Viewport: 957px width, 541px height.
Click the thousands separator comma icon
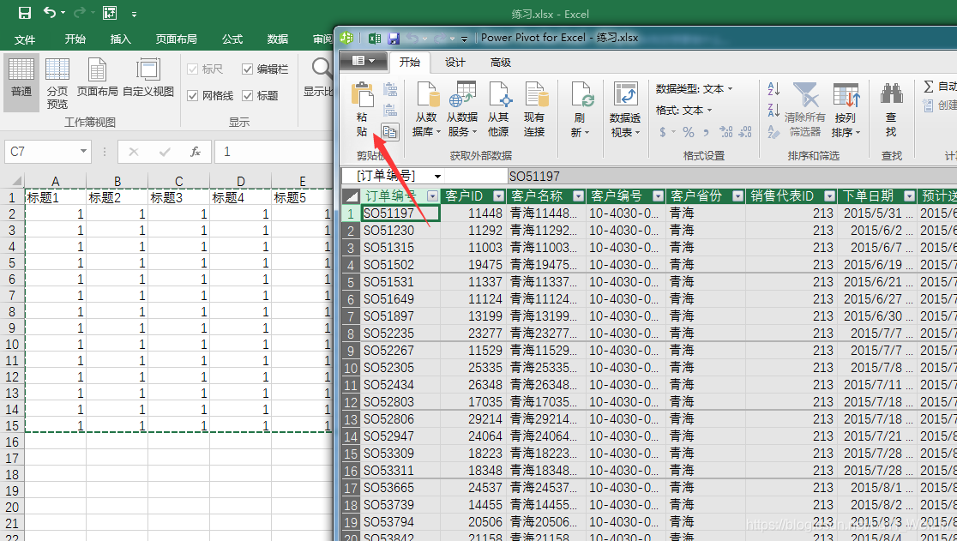706,132
